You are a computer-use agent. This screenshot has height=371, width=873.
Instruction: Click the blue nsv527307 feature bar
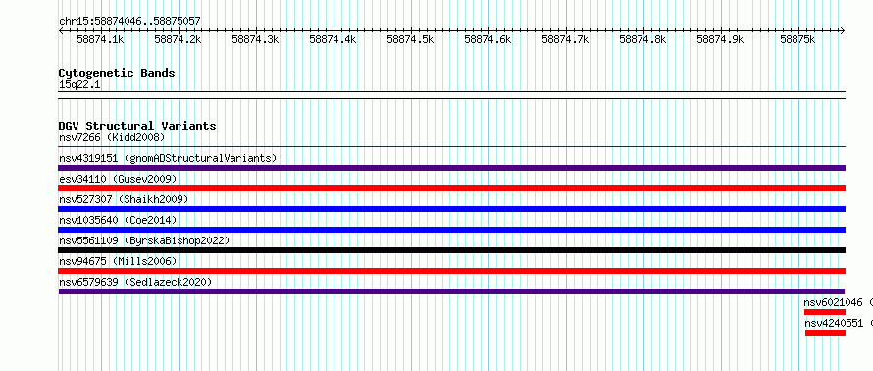pos(452,209)
